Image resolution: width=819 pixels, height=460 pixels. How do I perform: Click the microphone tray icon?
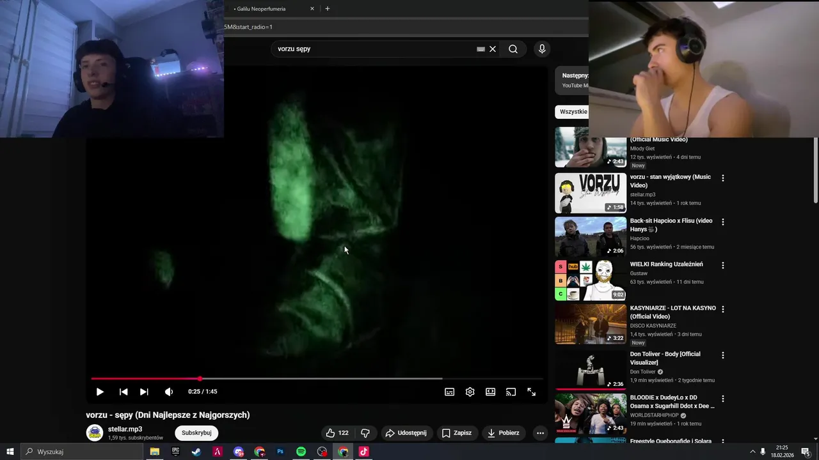763,452
